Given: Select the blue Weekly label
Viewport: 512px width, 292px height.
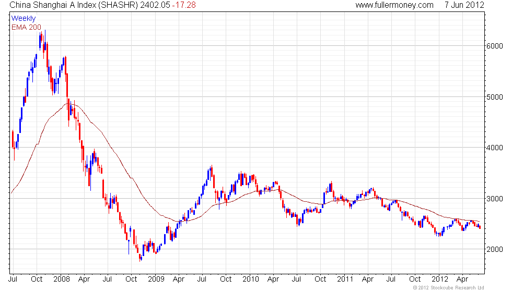Looking at the screenshot, I should point(23,18).
